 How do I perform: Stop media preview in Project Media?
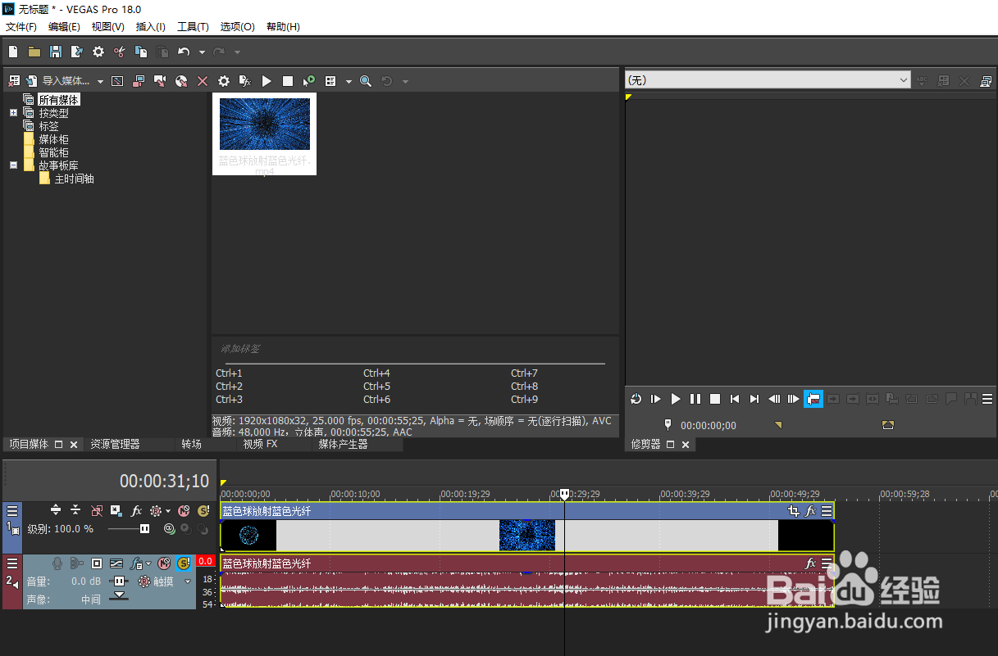coord(288,81)
